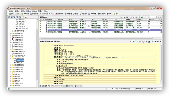Open the cnki.net detail URL link

tap(93, 57)
